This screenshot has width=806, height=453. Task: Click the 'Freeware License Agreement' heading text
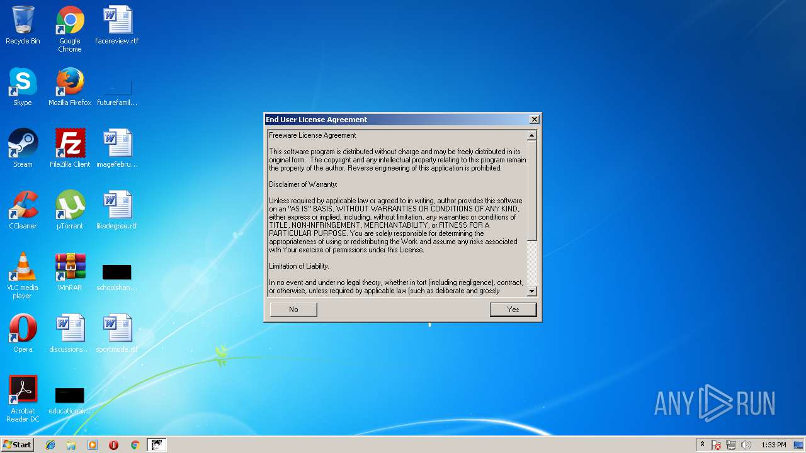[x=312, y=135]
